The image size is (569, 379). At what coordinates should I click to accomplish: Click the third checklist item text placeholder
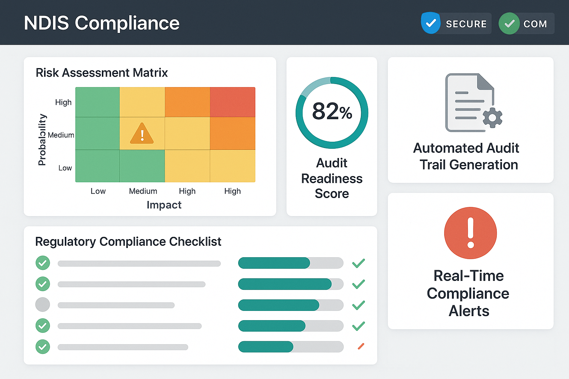(x=116, y=305)
